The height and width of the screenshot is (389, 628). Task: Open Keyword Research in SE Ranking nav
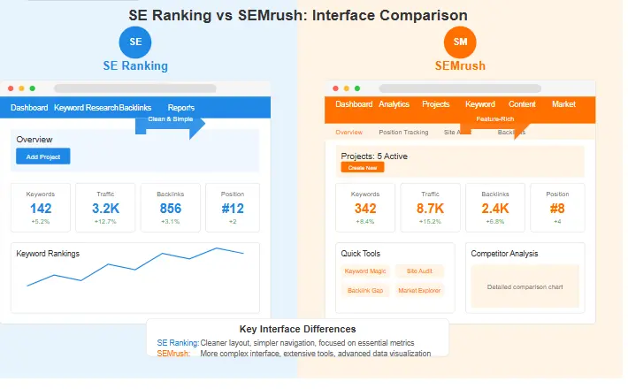point(86,108)
